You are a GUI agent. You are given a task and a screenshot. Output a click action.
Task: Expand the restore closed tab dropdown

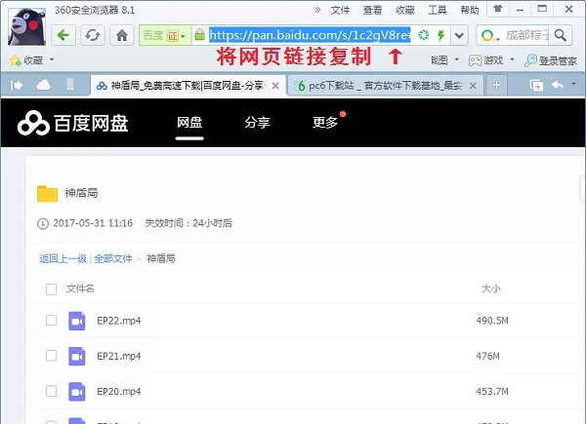[x=573, y=84]
